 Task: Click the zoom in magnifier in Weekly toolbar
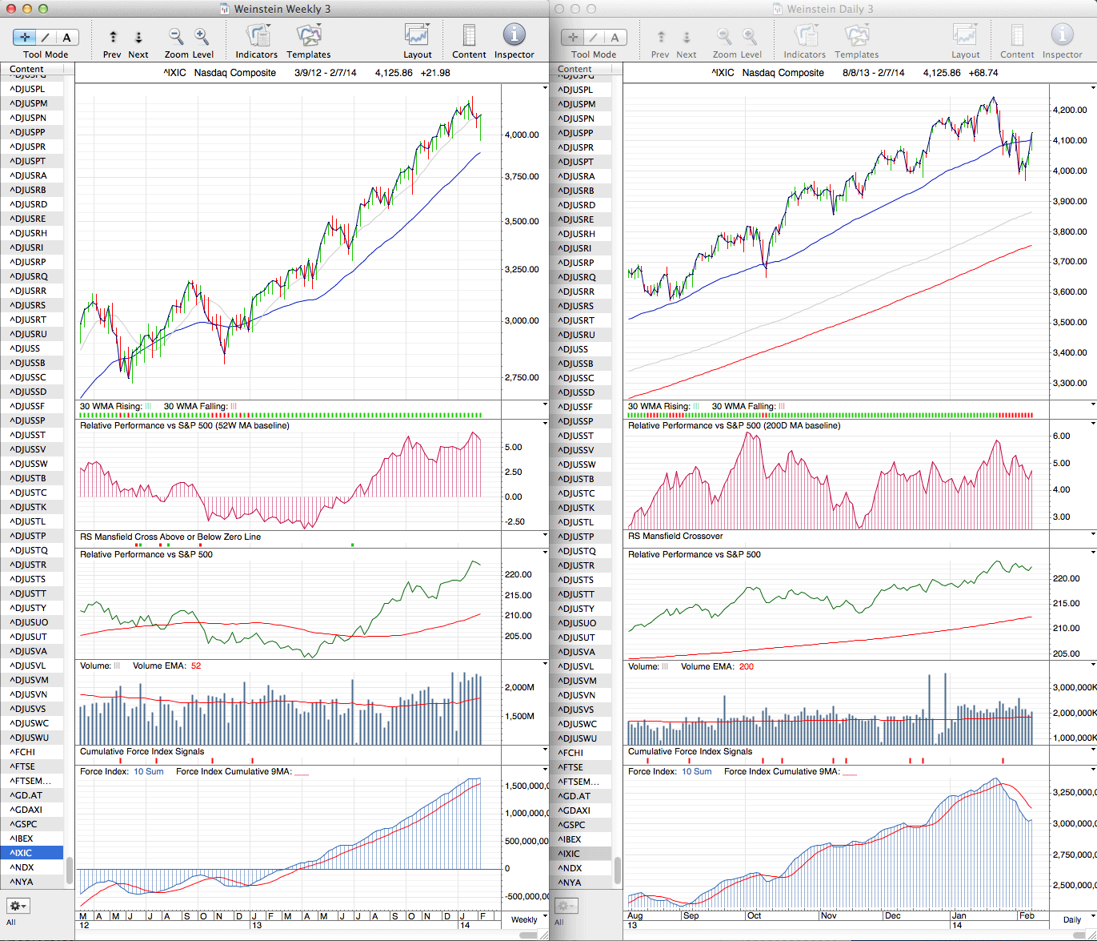(x=202, y=36)
